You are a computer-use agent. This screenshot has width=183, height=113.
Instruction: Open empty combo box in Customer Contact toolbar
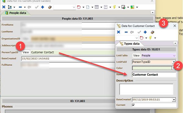click(x=127, y=38)
